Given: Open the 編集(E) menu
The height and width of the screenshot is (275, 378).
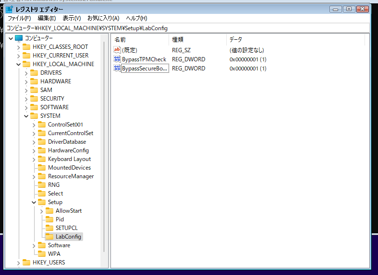Looking at the screenshot, I should (x=47, y=18).
